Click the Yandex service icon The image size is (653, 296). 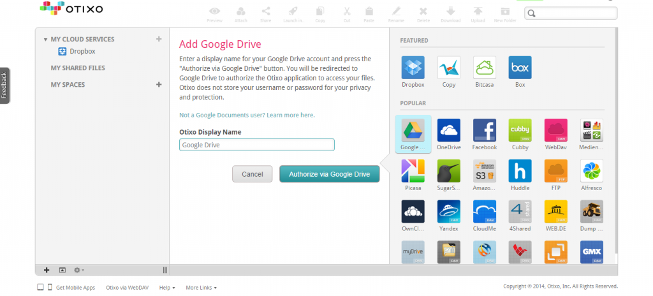pyautogui.click(x=448, y=212)
